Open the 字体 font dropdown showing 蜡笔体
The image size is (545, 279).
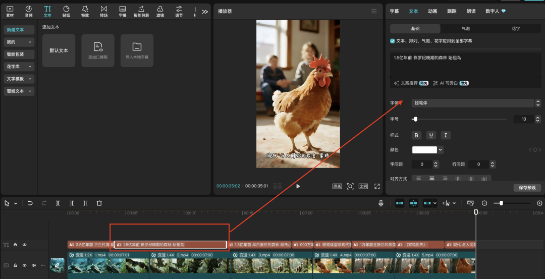(x=472, y=103)
